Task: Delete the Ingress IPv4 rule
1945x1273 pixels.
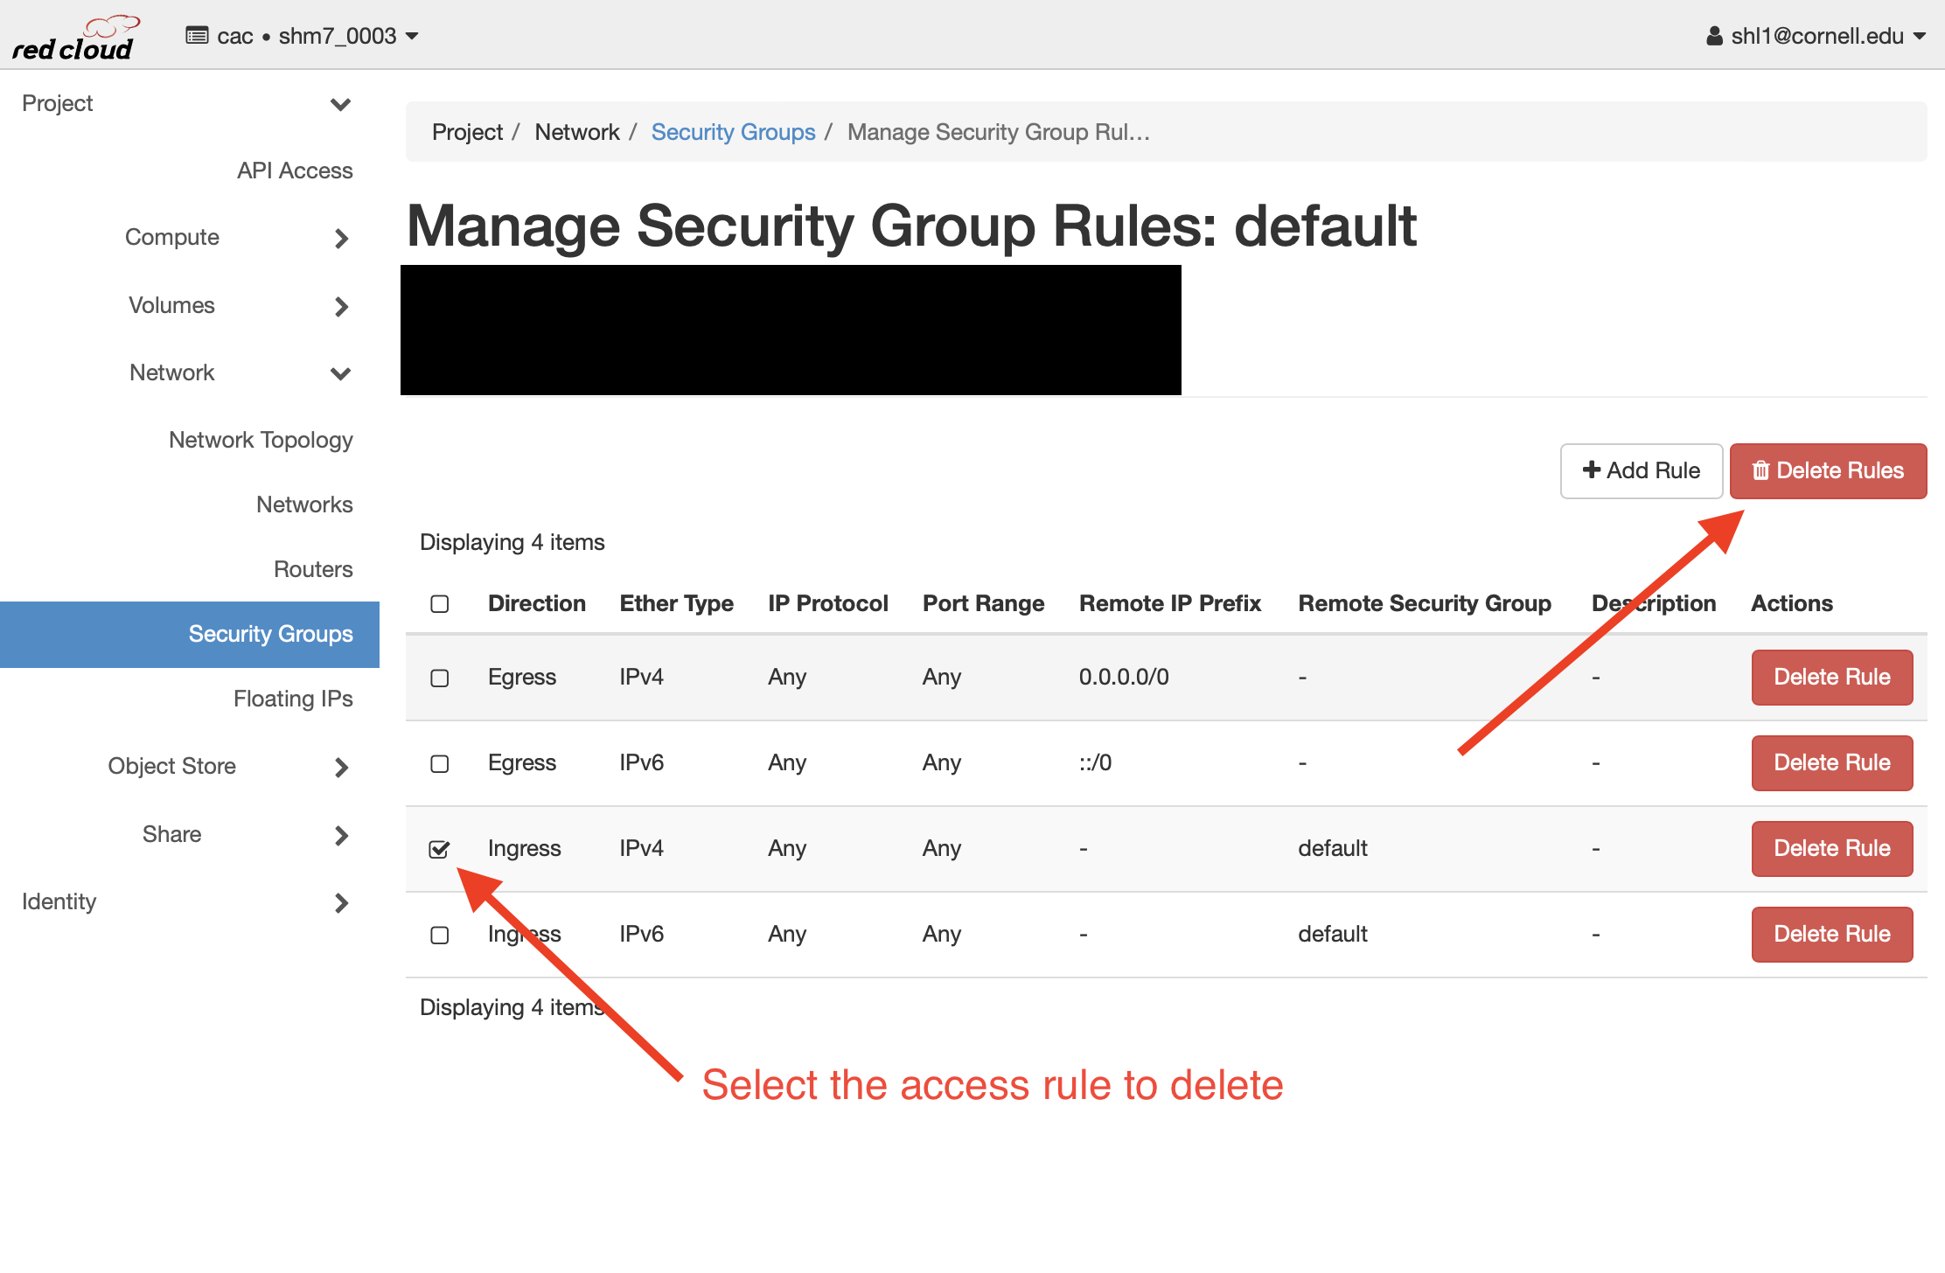Action: 1832,848
